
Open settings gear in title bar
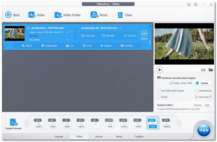pyautogui.click(x=196, y=4)
